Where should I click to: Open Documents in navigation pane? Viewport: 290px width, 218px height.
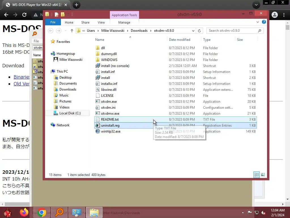click(68, 83)
